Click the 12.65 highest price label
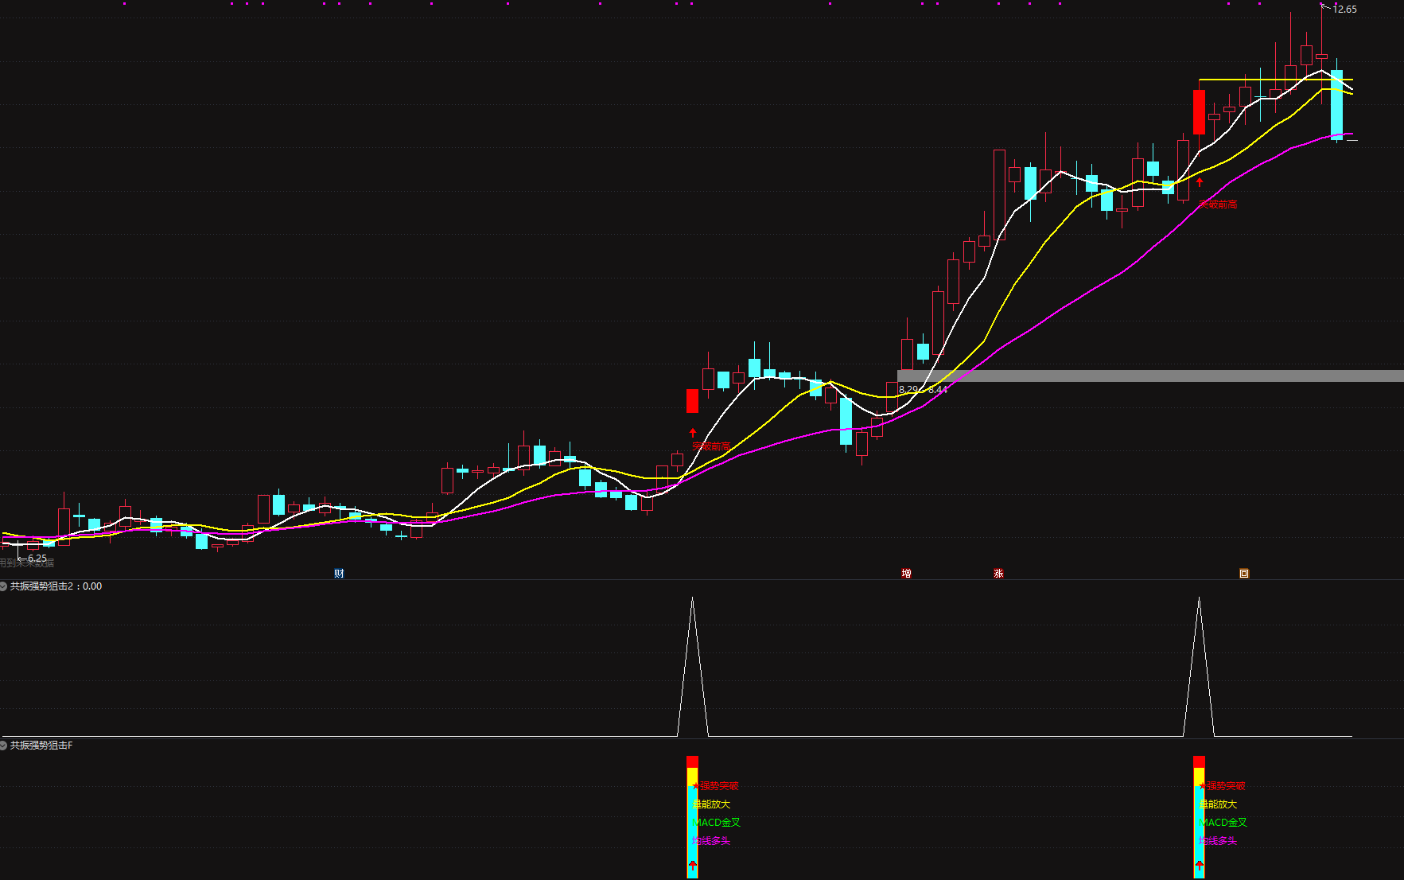 coord(1345,10)
